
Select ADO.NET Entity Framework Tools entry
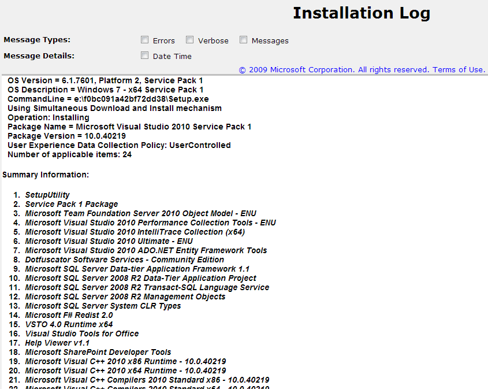point(146,251)
